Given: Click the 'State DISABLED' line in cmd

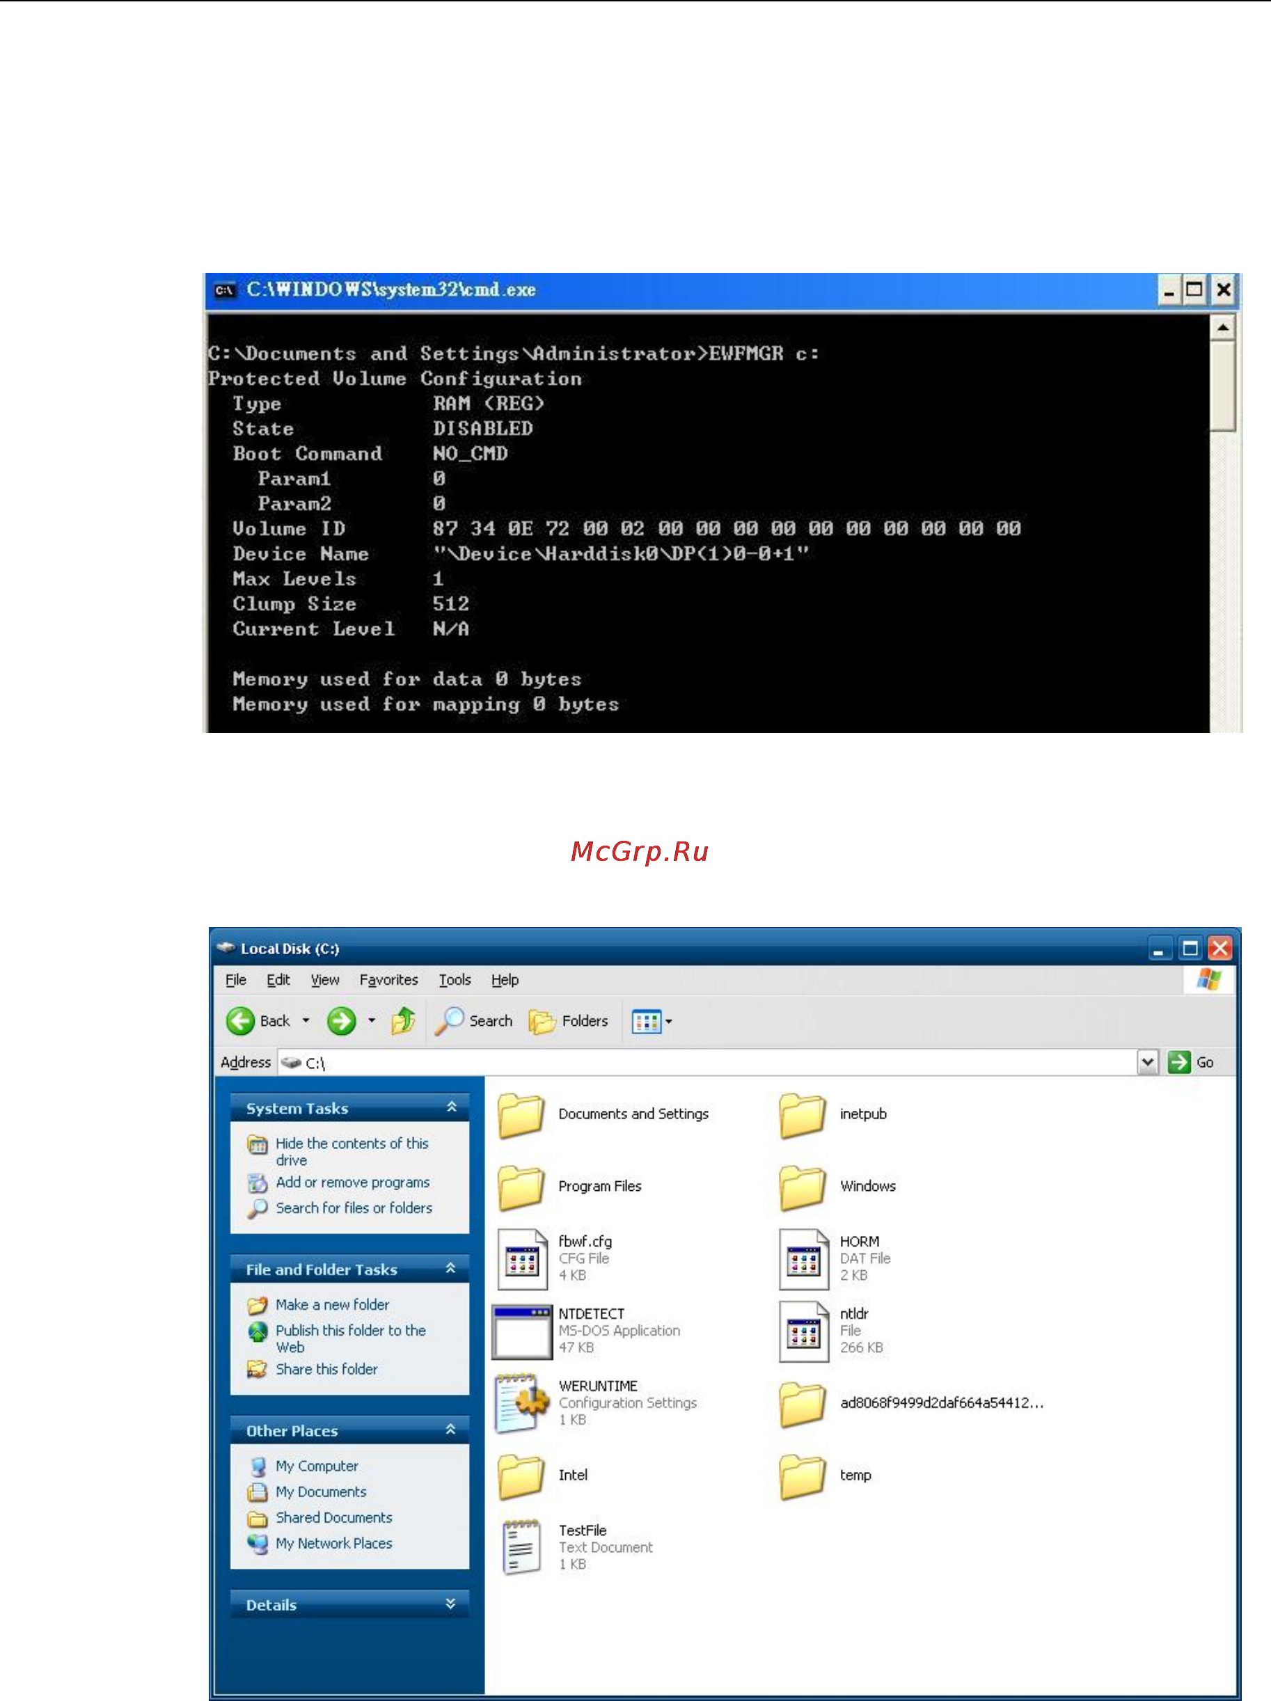Looking at the screenshot, I should pos(382,428).
